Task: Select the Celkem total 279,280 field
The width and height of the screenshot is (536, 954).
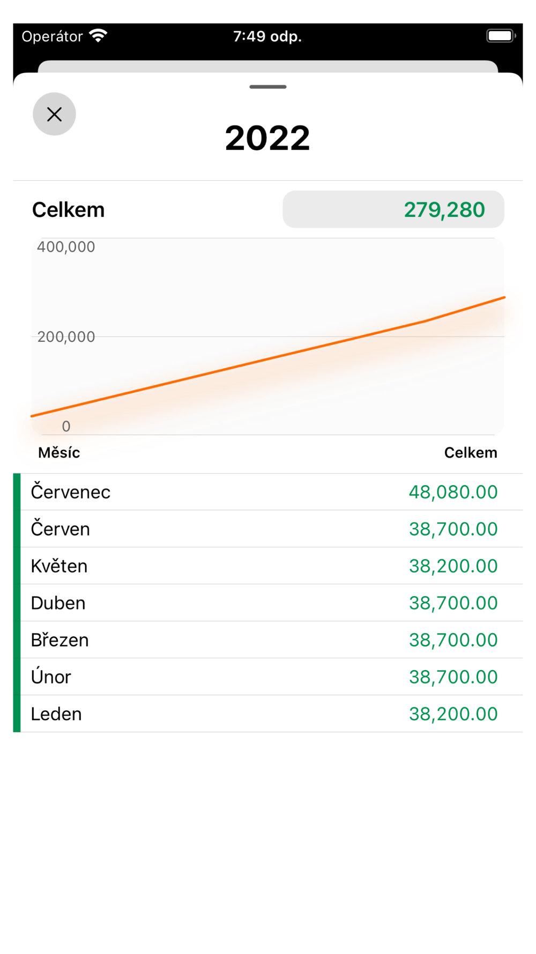Action: pyautogui.click(x=393, y=209)
